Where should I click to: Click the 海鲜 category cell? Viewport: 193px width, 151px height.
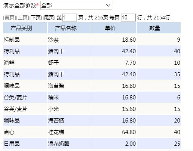pos(25,63)
